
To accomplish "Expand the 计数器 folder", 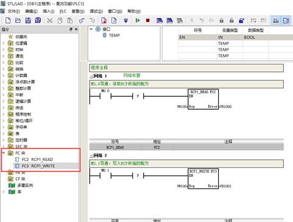I will pos(3,76).
